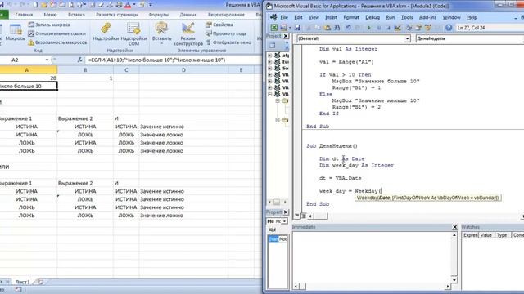Switch to Excel via VBA toolbar icon
This screenshot has height=294, width=524.
[x=274, y=28]
